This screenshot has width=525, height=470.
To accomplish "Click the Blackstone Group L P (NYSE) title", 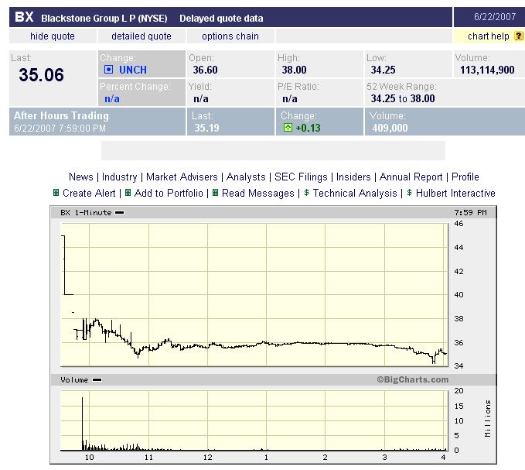I will [104, 18].
